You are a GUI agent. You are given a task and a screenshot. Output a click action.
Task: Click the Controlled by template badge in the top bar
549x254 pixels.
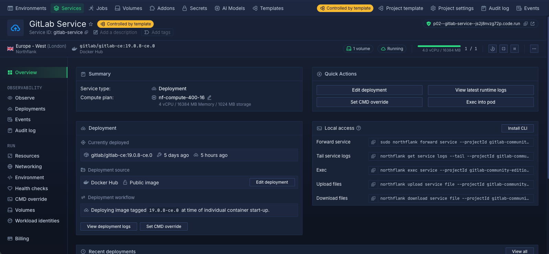click(345, 8)
